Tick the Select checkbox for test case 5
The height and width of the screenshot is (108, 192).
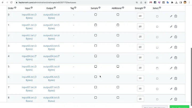(157, 68)
